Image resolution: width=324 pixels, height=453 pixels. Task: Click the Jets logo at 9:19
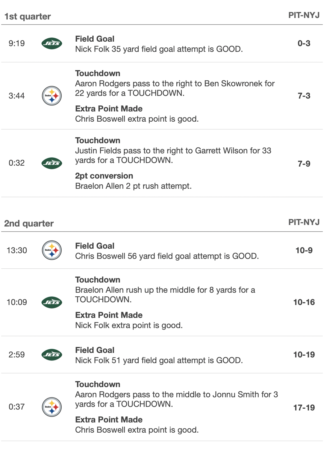52,43
